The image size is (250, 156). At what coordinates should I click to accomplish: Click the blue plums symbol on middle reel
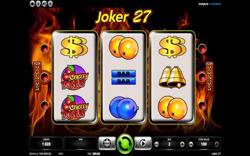[124, 108]
